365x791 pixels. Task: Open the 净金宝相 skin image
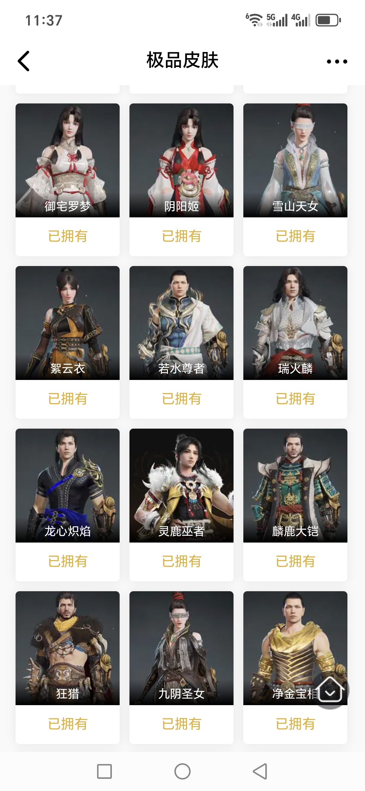point(295,648)
